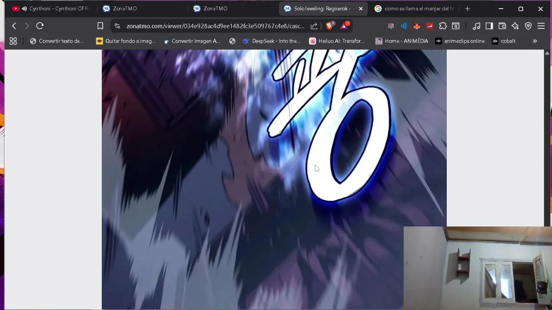
Task: Toggle the sidebar panel
Action: point(489,26)
